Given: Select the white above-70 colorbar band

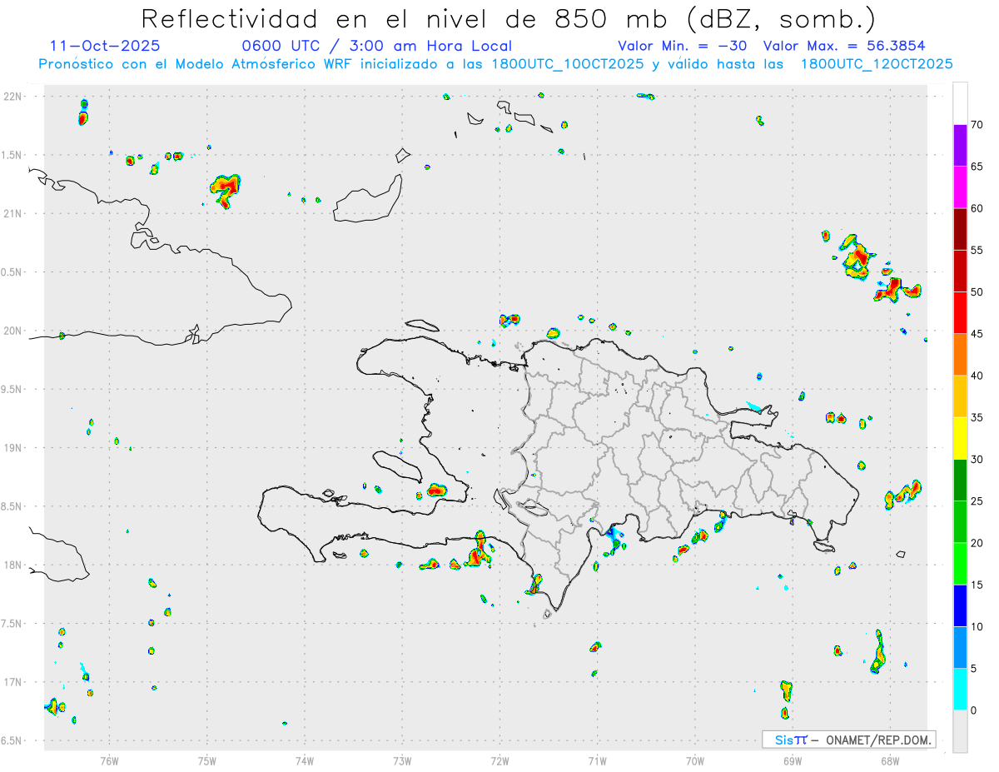Looking at the screenshot, I should [x=960, y=104].
